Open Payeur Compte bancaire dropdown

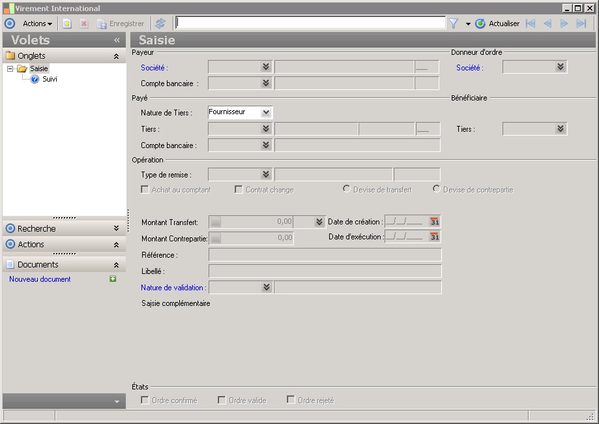coord(266,83)
